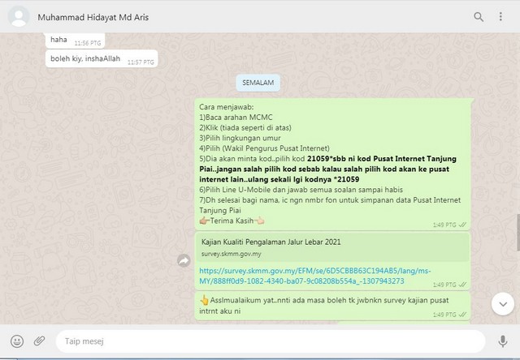Select the 'haha' message bubble

[58, 40]
